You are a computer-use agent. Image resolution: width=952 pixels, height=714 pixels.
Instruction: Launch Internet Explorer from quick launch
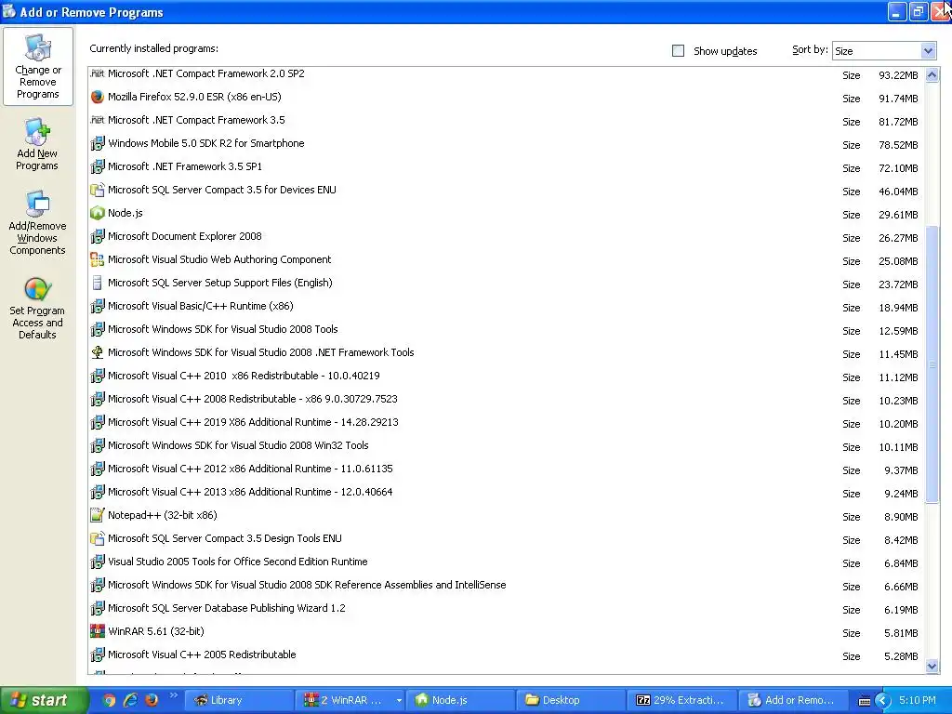pyautogui.click(x=130, y=700)
